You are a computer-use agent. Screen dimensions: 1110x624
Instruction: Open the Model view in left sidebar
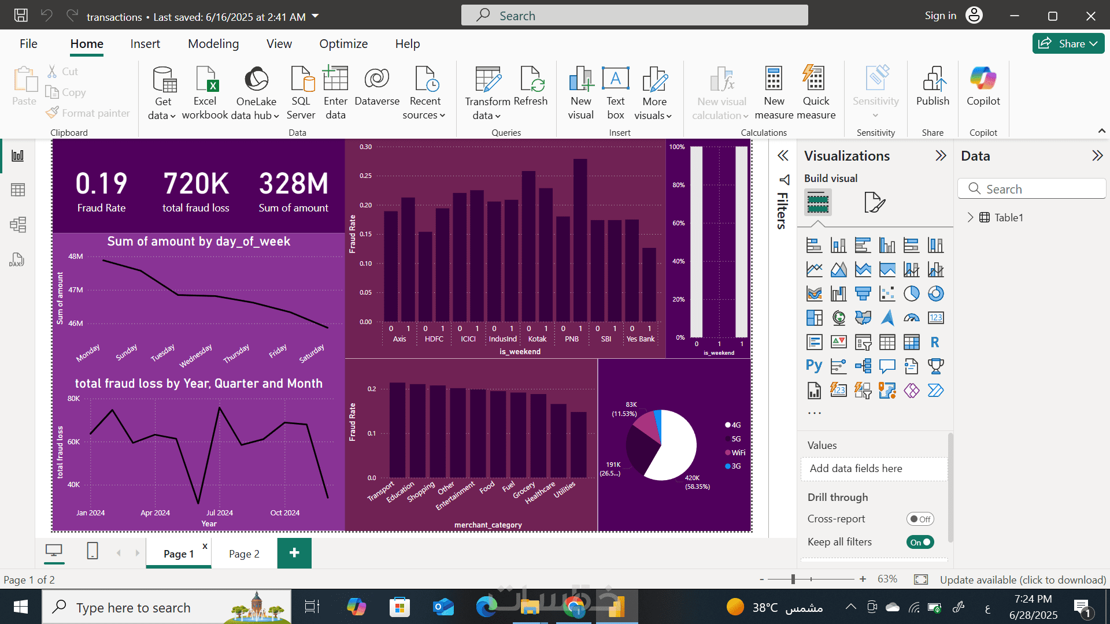point(18,225)
